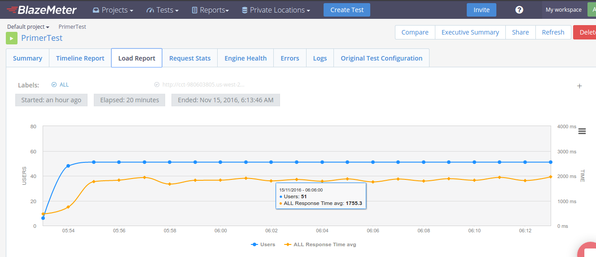
Task: Toggle ALL Response Time avg legend item
Action: (320, 244)
